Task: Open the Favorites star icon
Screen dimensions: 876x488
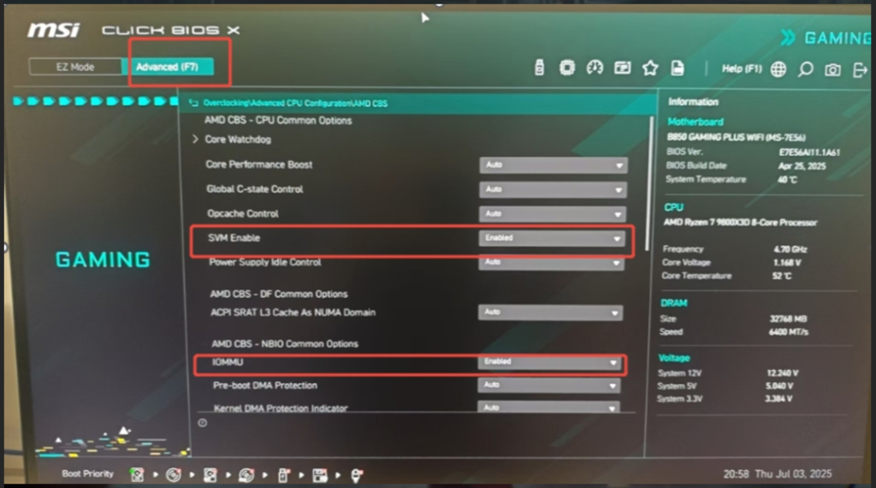Action: [x=650, y=68]
